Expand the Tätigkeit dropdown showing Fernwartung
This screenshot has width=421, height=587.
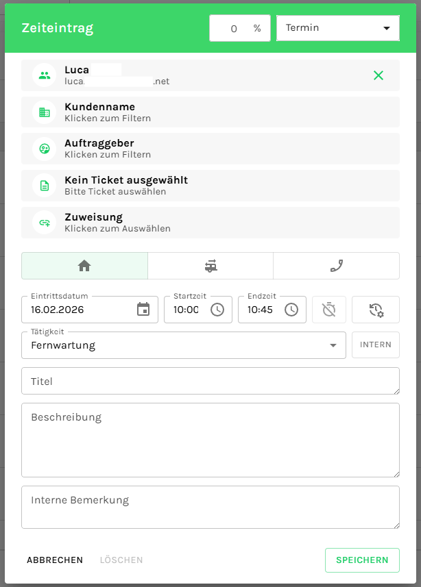click(184, 345)
